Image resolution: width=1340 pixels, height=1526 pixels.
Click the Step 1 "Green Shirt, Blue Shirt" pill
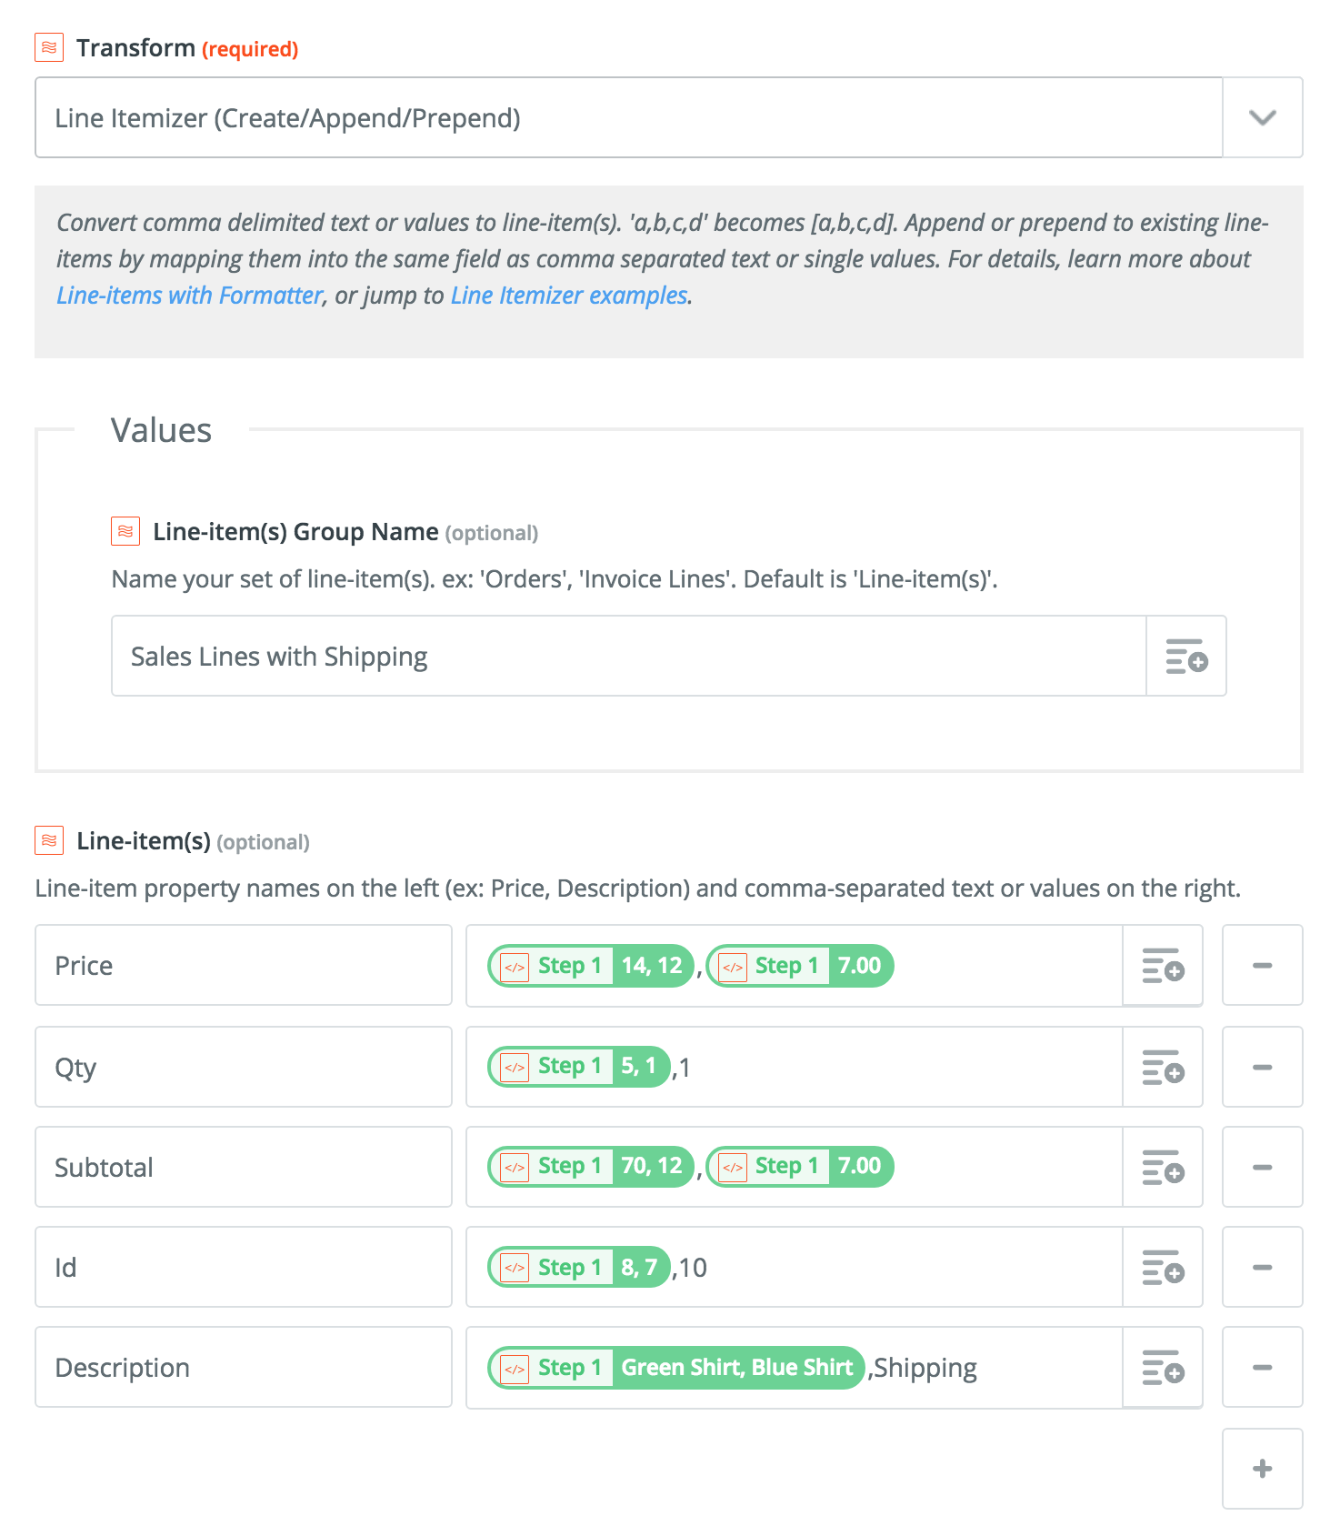coord(676,1368)
